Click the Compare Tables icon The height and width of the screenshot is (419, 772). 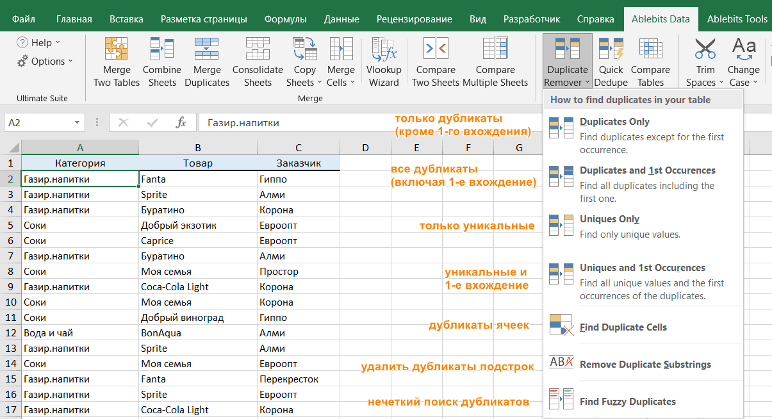point(650,49)
